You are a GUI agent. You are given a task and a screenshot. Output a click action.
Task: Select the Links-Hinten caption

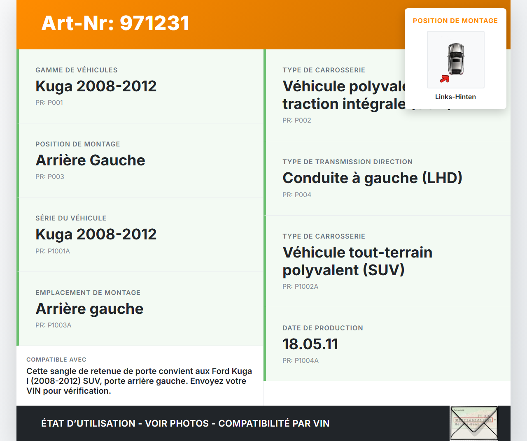(455, 97)
